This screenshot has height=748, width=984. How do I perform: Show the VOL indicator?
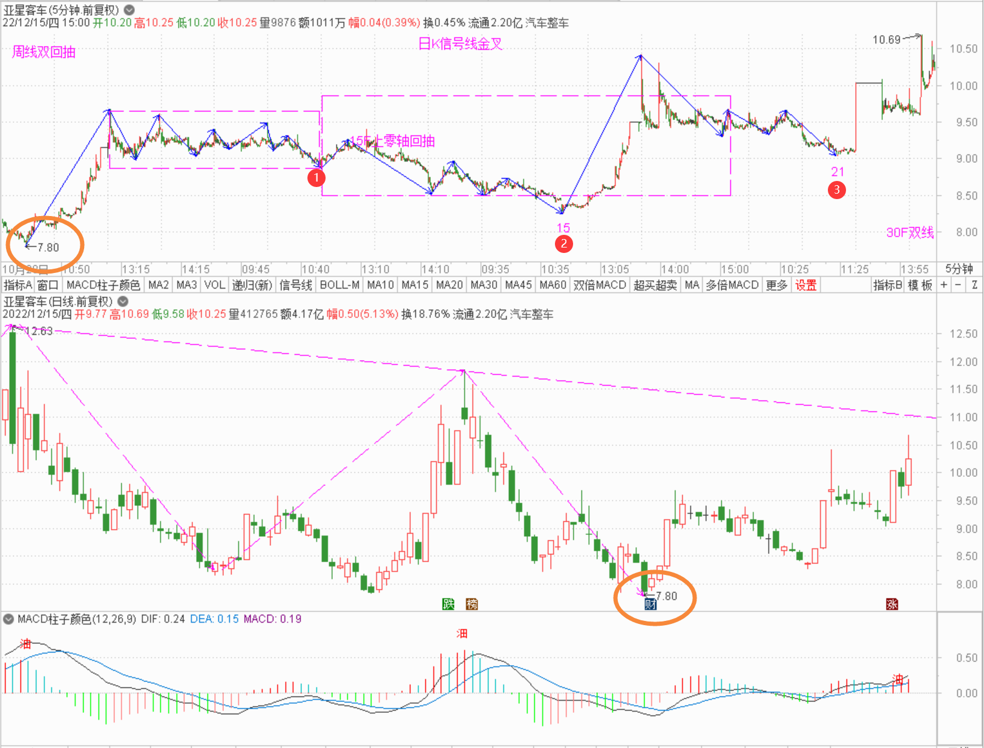[x=214, y=285]
